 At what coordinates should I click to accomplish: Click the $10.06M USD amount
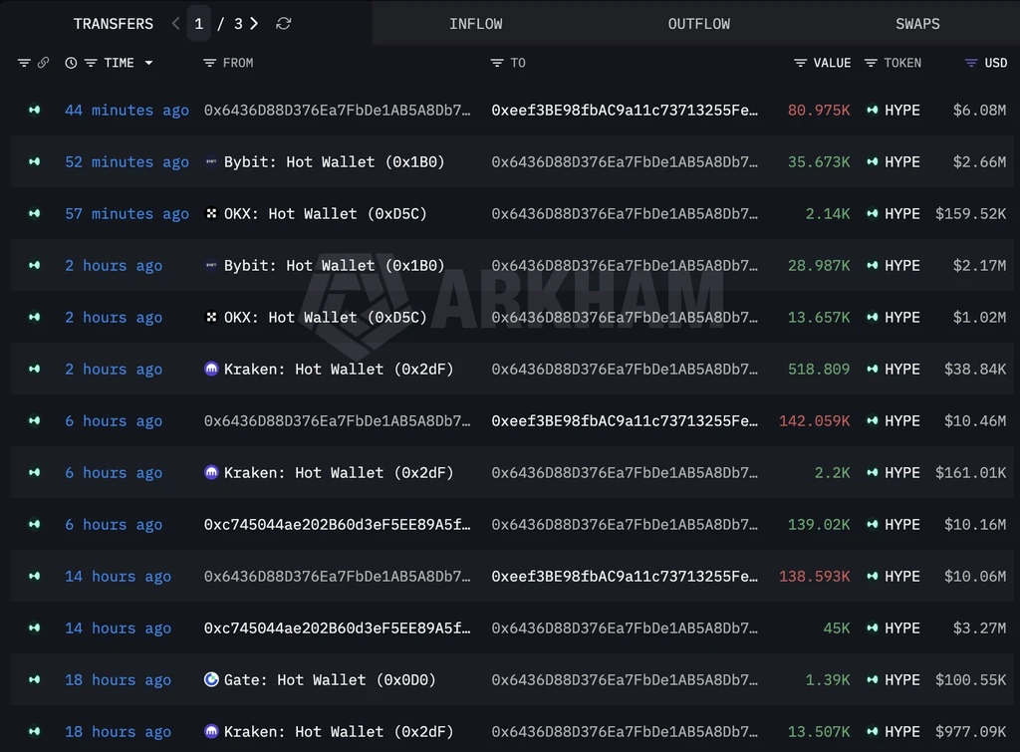[974, 577]
